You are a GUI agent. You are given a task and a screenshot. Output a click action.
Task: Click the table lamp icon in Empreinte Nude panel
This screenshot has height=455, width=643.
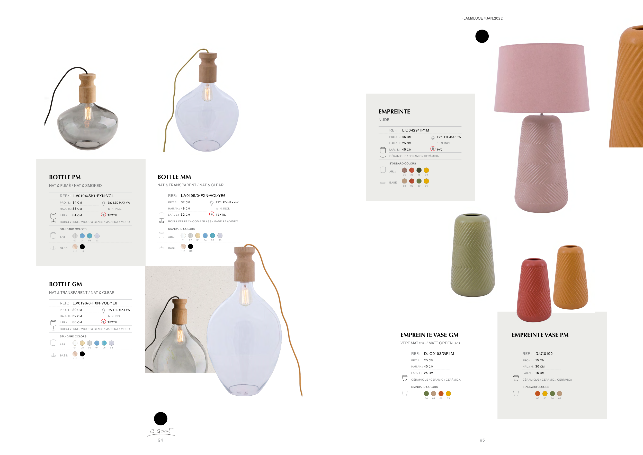click(x=383, y=152)
